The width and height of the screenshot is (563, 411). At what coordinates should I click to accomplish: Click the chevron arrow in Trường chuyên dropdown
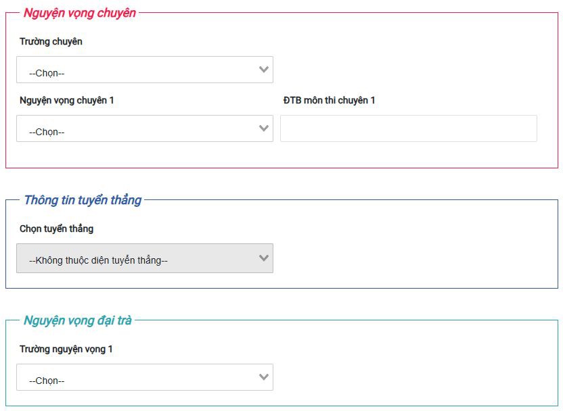[264, 70]
